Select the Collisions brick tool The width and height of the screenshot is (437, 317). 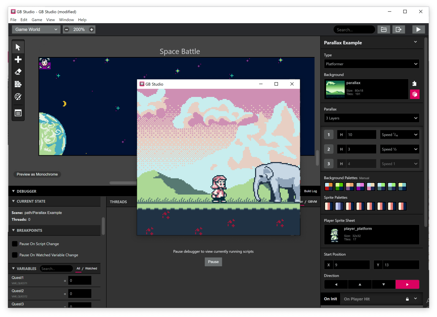point(18,84)
